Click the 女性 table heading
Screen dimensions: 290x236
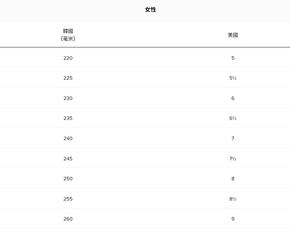[150, 10]
